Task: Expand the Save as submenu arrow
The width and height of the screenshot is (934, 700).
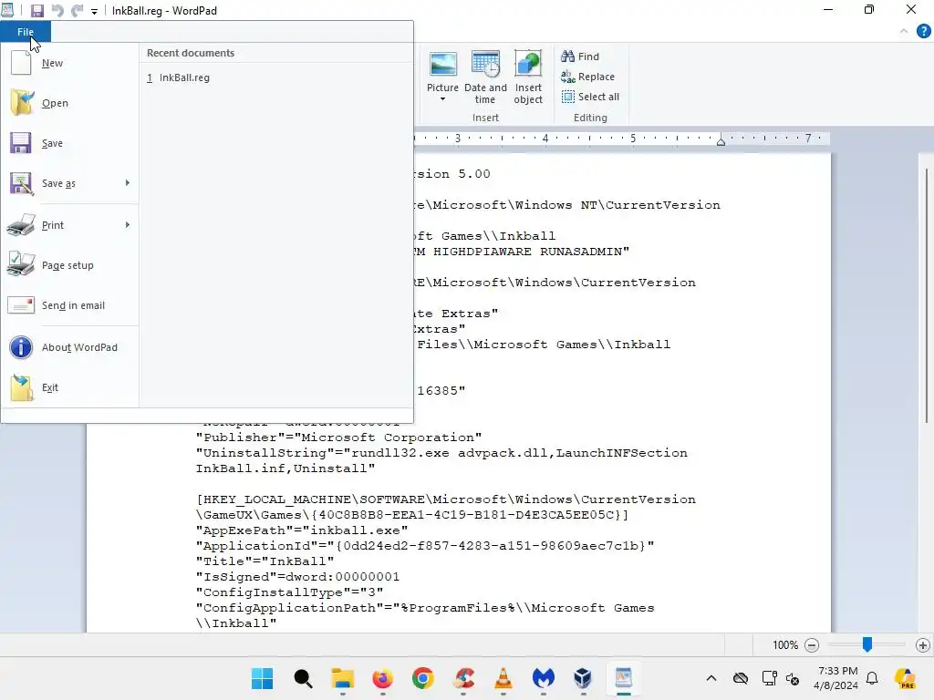Action: (x=128, y=182)
